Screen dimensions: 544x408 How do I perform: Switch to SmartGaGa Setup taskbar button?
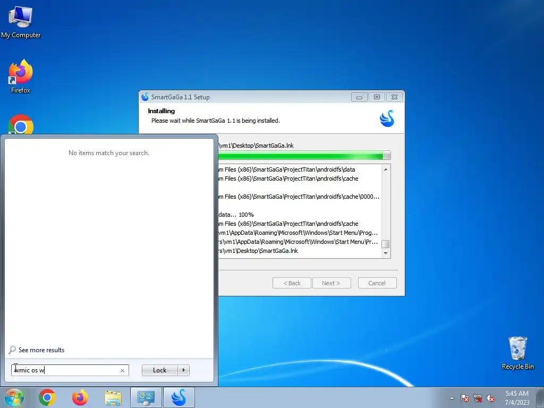point(179,397)
